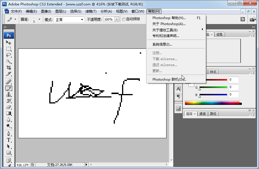The image size is (259, 169).
Task: Open the 图像(I) menu
Action: [46, 11]
